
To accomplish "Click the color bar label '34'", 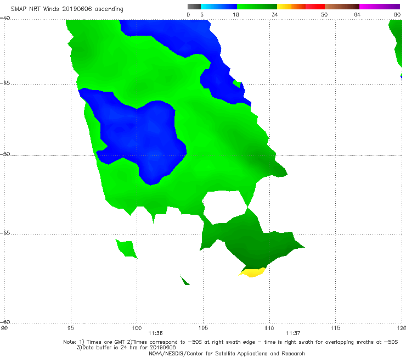I will [x=275, y=15].
